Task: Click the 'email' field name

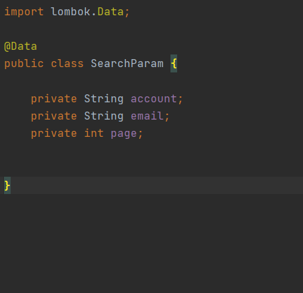Action: (147, 116)
